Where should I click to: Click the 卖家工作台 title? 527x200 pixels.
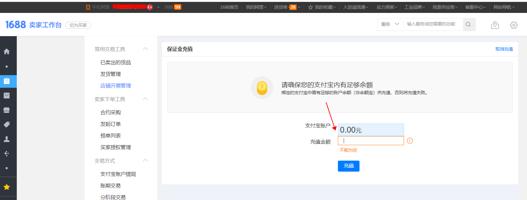(x=45, y=25)
